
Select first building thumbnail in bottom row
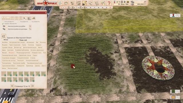4,80
